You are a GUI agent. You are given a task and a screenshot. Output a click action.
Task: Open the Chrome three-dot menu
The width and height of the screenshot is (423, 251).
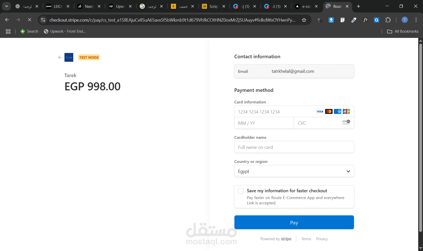(x=416, y=20)
